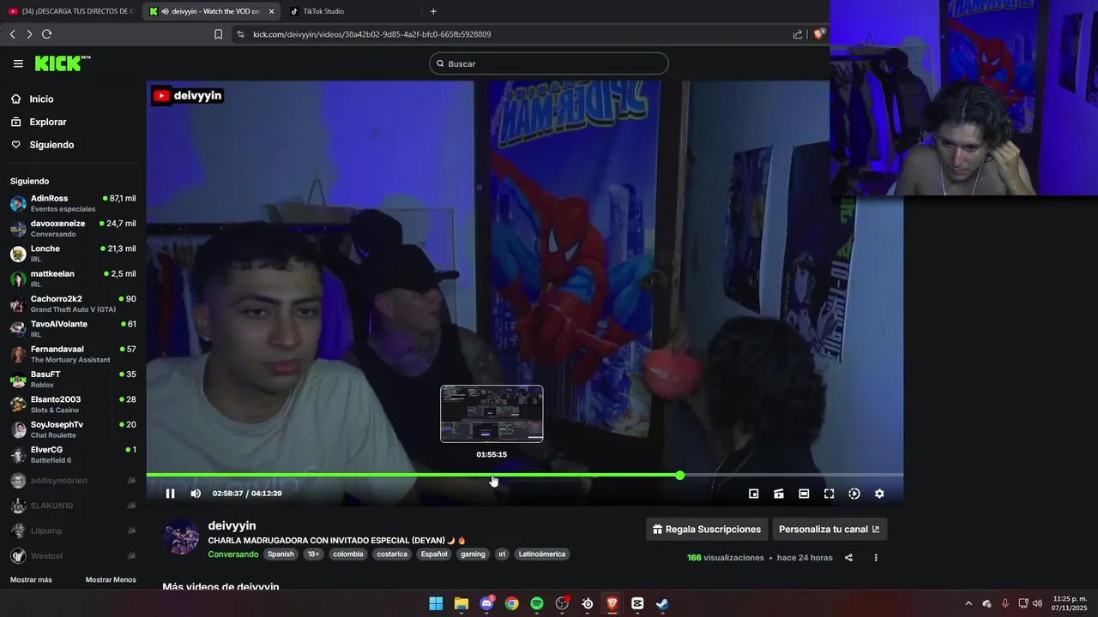Open a new browser tab
Image resolution: width=1098 pixels, height=617 pixels.
coord(433,11)
